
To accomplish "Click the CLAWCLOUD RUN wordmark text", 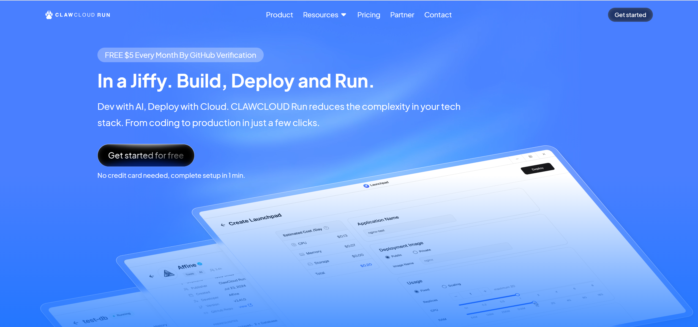I will 83,15.
